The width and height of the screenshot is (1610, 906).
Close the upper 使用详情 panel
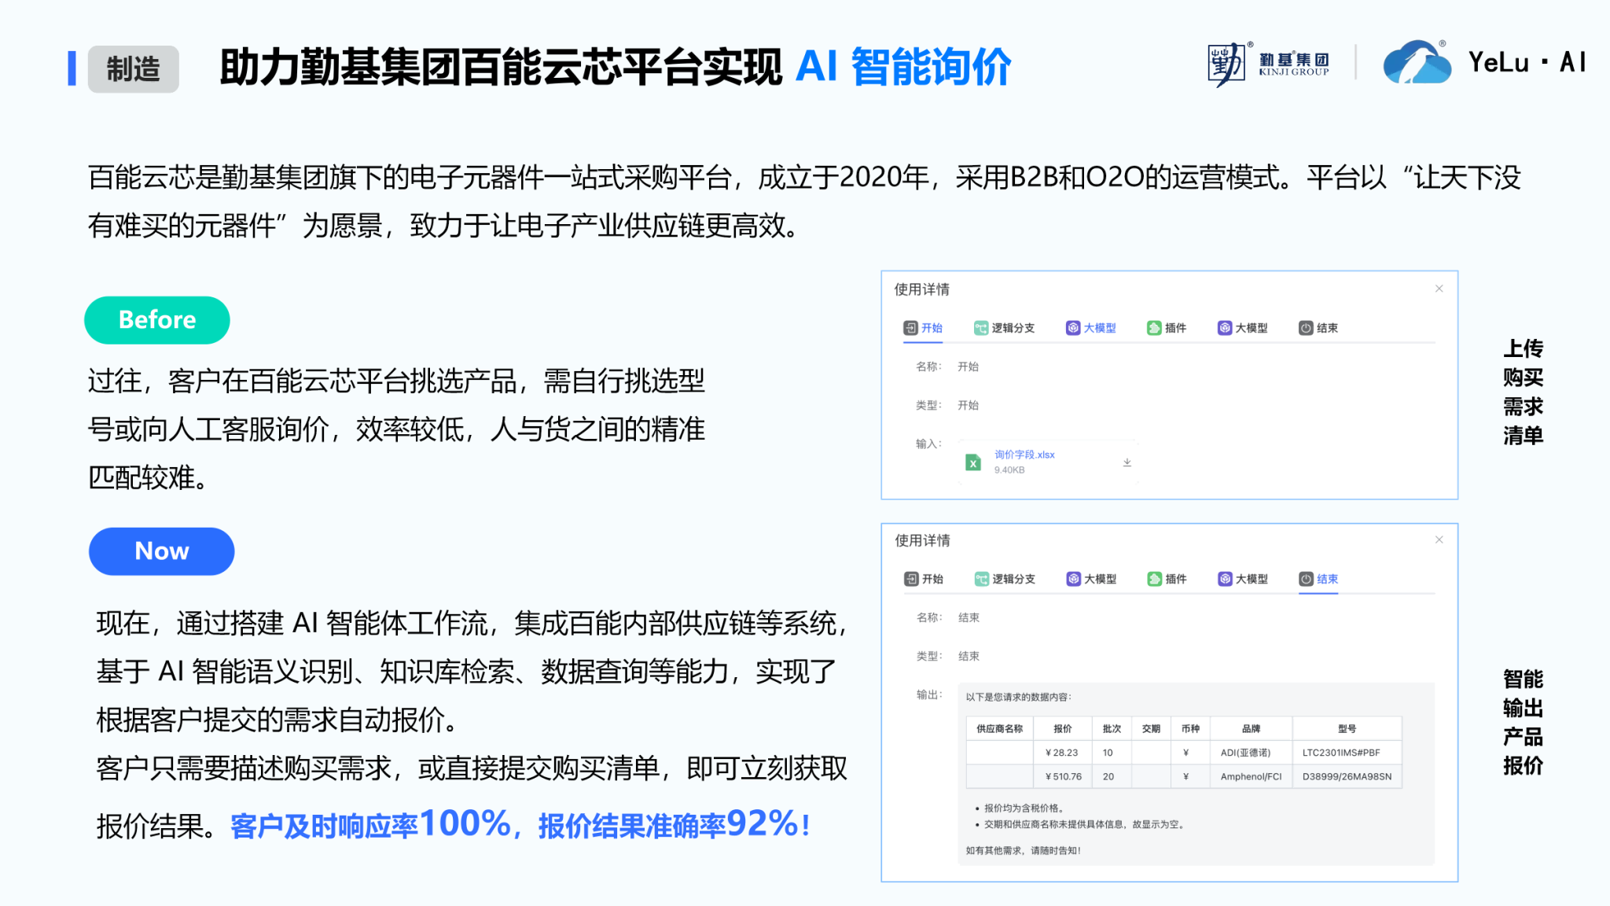1439,289
